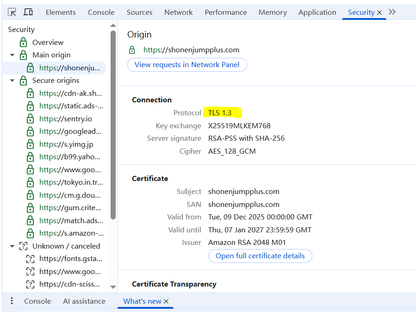Select the https://shonenju... main origin

69,68
